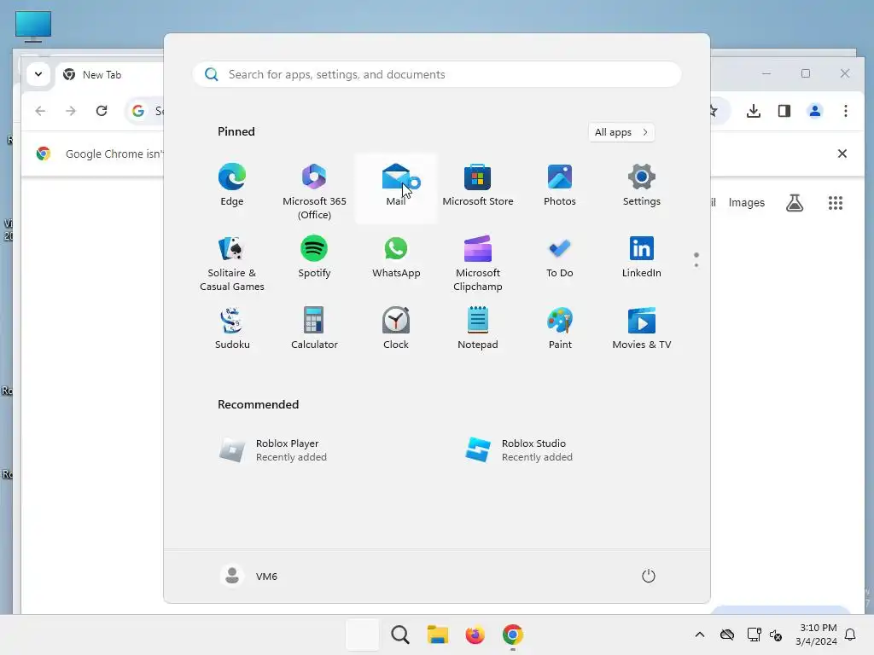Open Search Labs flask icon
This screenshot has width=874, height=655.
[795, 203]
